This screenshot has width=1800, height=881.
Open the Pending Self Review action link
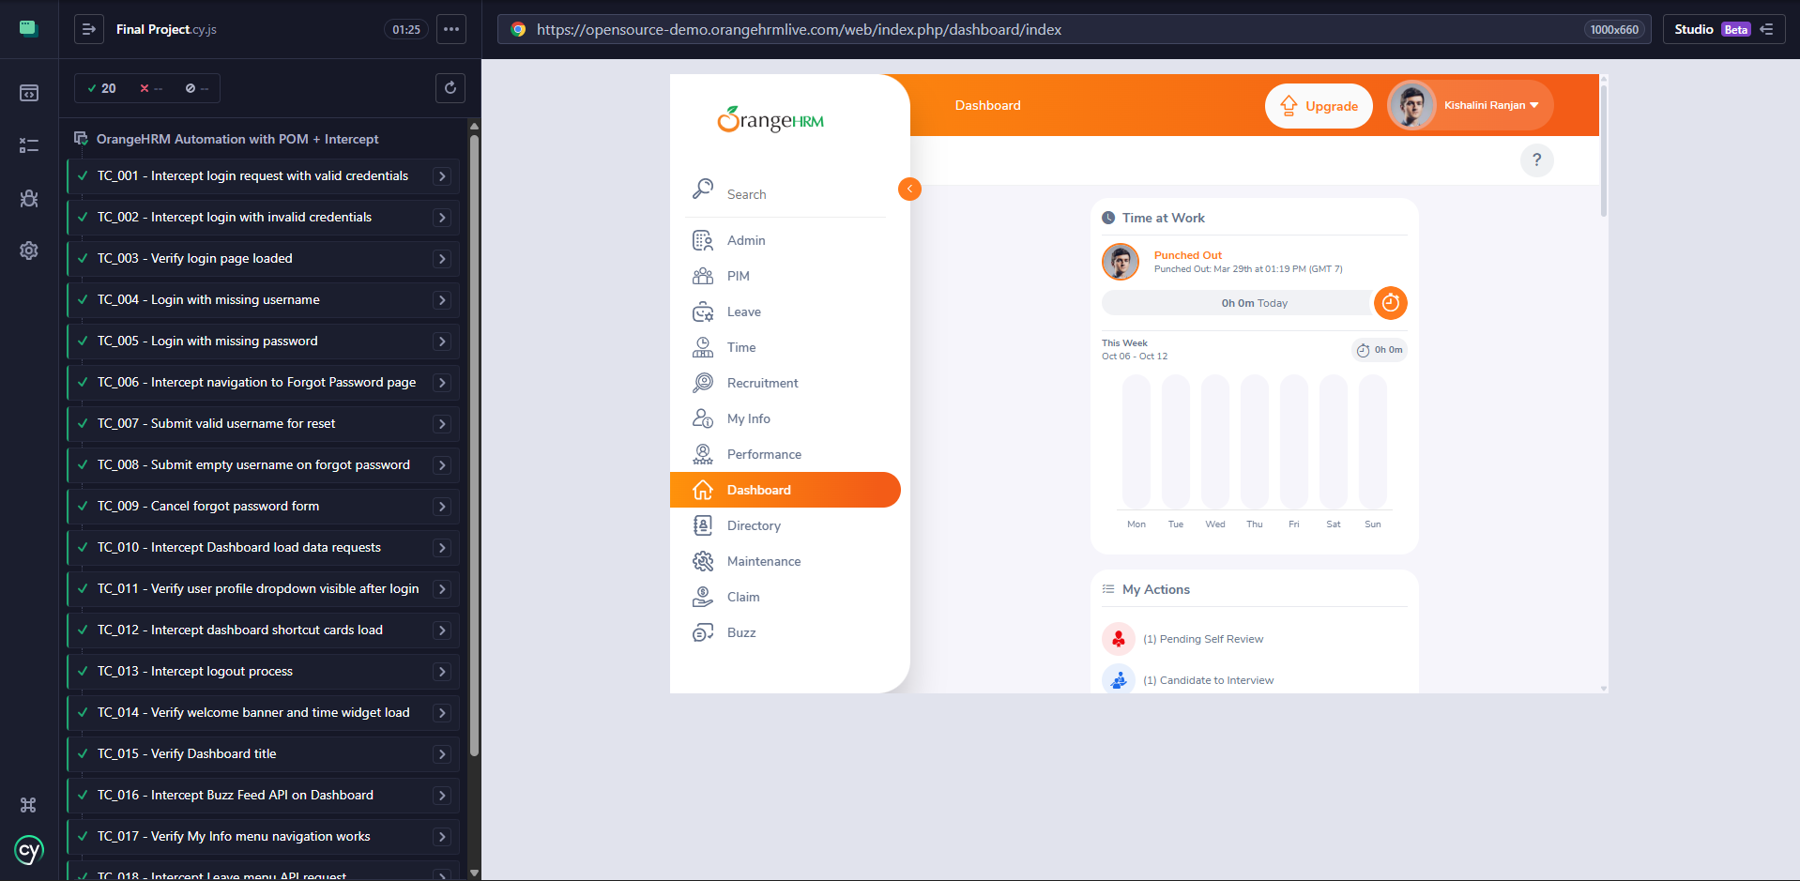[1203, 639]
